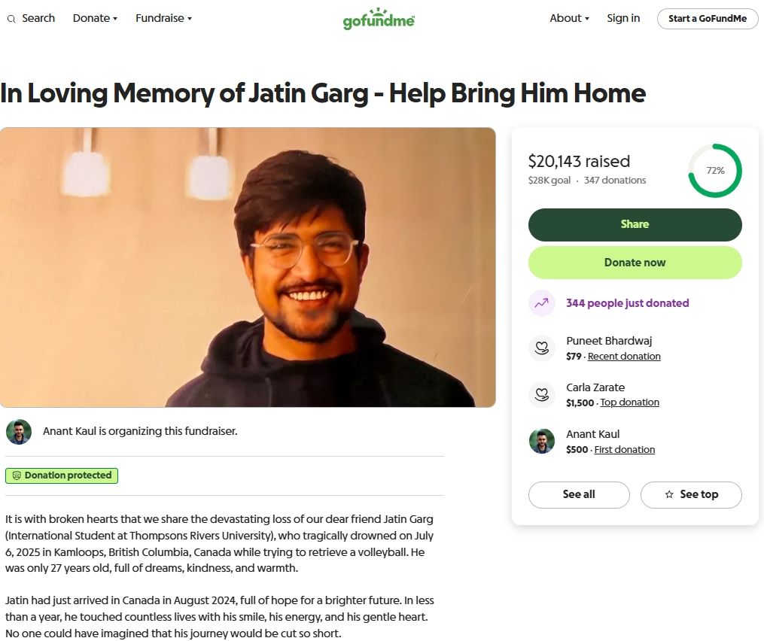The image size is (764, 641).
Task: Open the Recent donation link
Action: pos(624,356)
